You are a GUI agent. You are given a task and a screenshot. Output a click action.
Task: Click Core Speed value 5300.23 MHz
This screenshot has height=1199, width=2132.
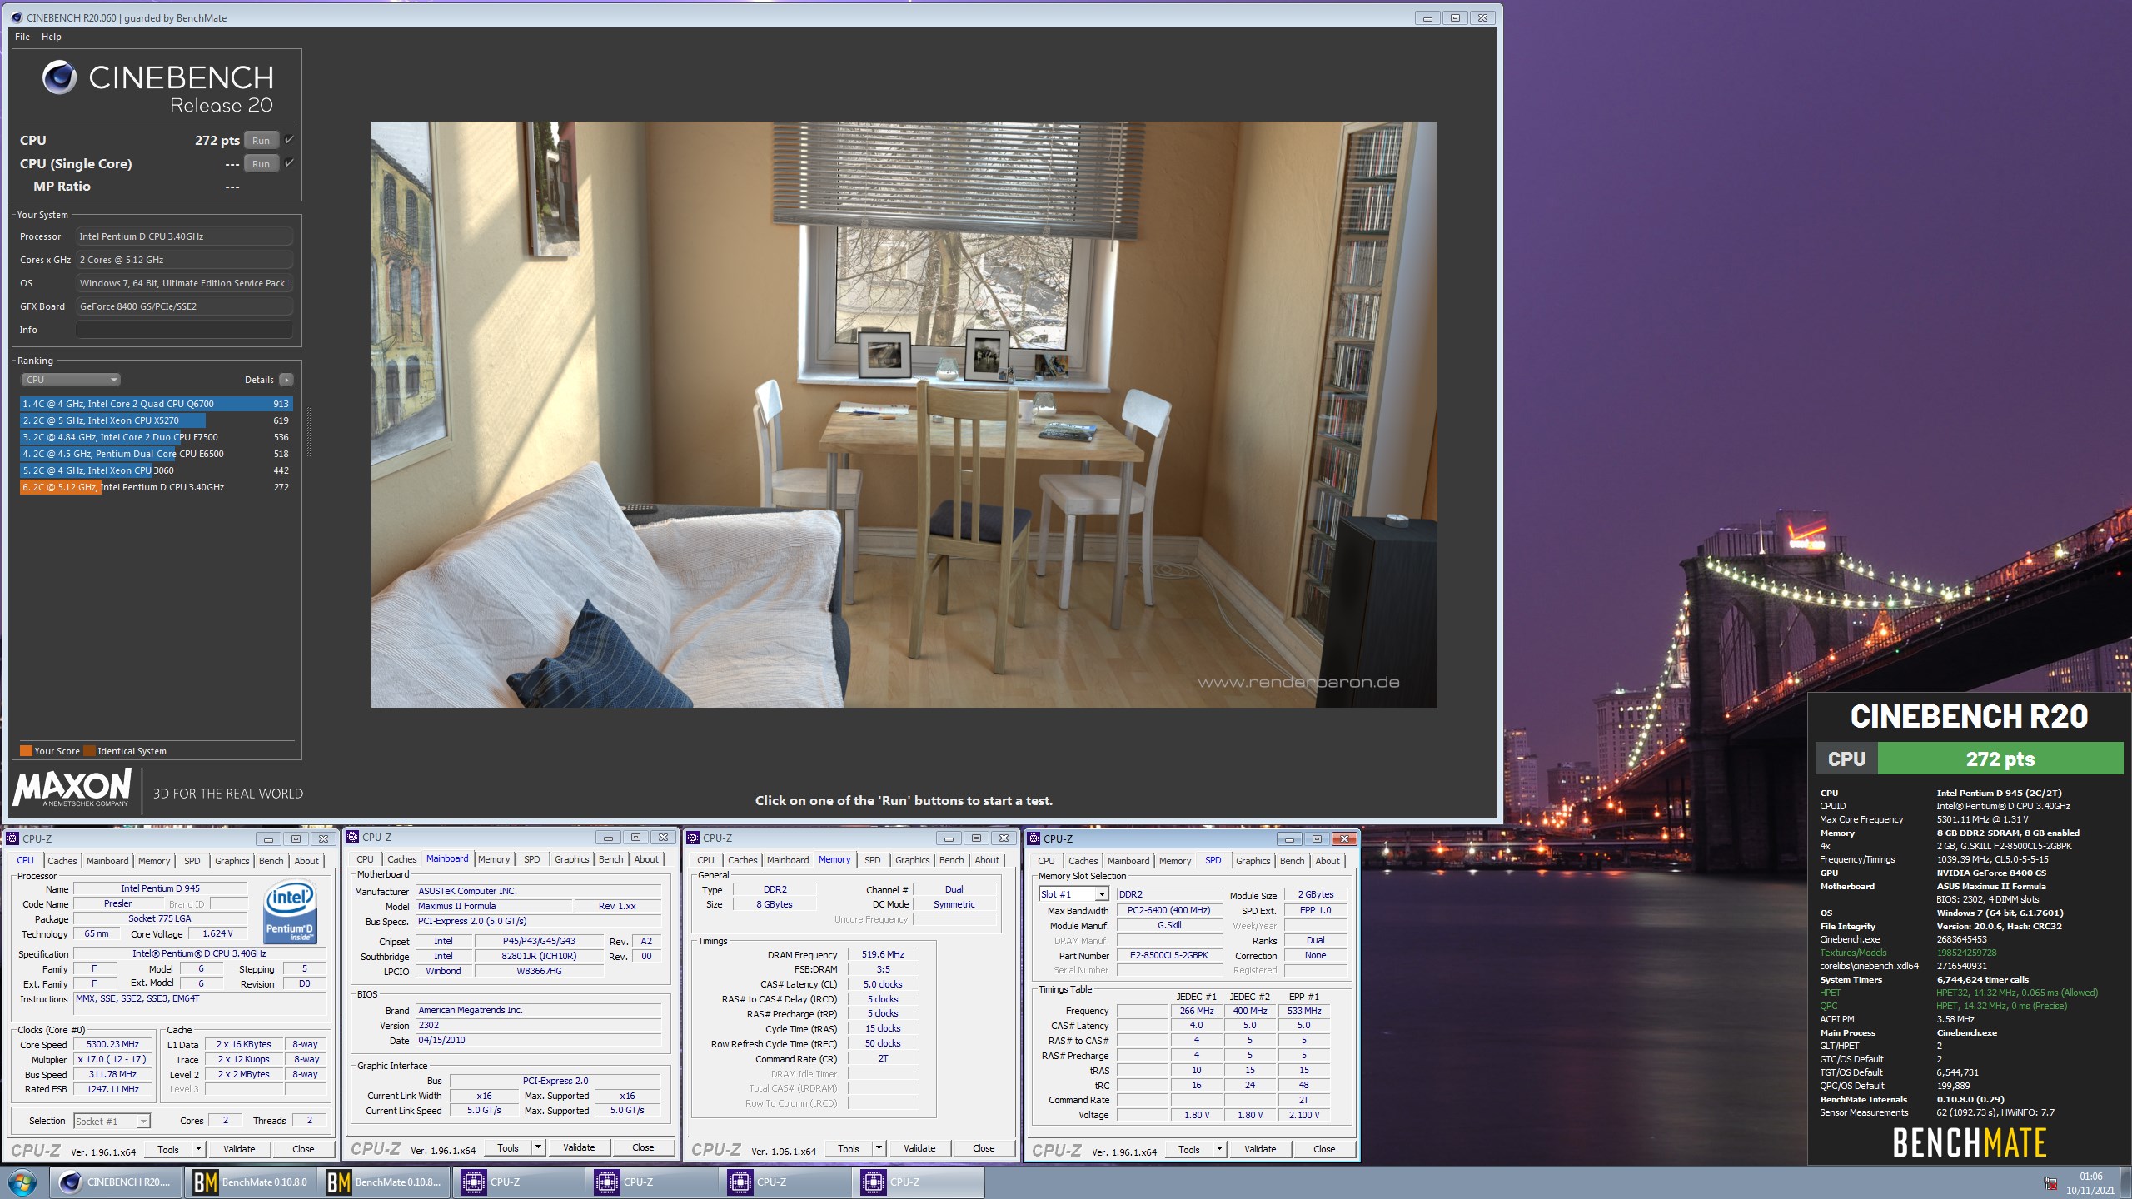pyautogui.click(x=112, y=1044)
